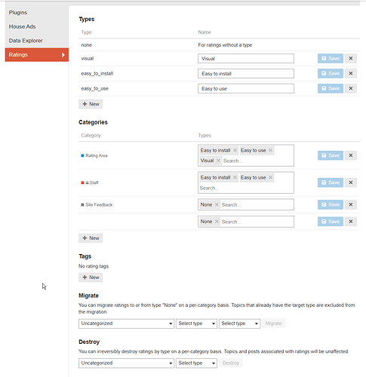The image size is (366, 377).
Task: Save the unnamed category row
Action: coord(330,222)
